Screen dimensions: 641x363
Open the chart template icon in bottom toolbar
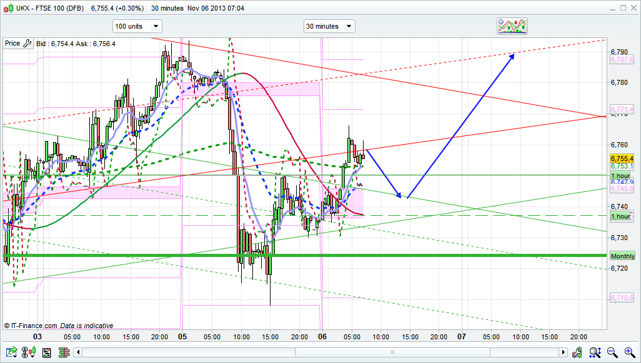pos(46,353)
